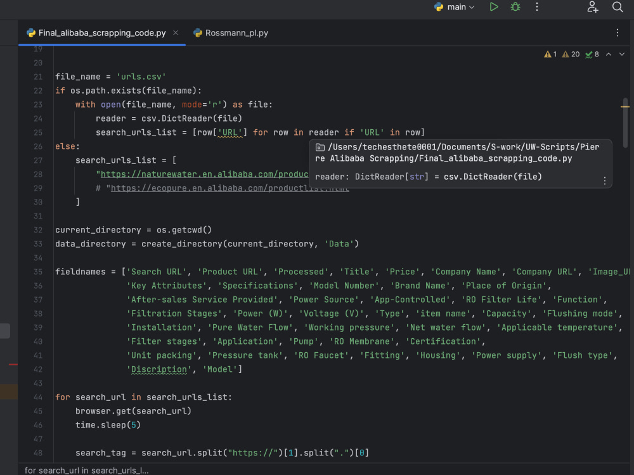Click the Python icon on Rossmann_pl.py tab
The height and width of the screenshot is (475, 634).
point(197,32)
